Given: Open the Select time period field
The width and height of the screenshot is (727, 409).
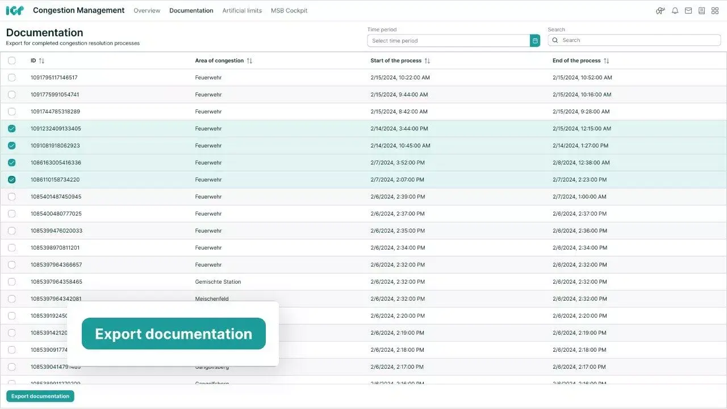Looking at the screenshot, I should click(x=449, y=41).
